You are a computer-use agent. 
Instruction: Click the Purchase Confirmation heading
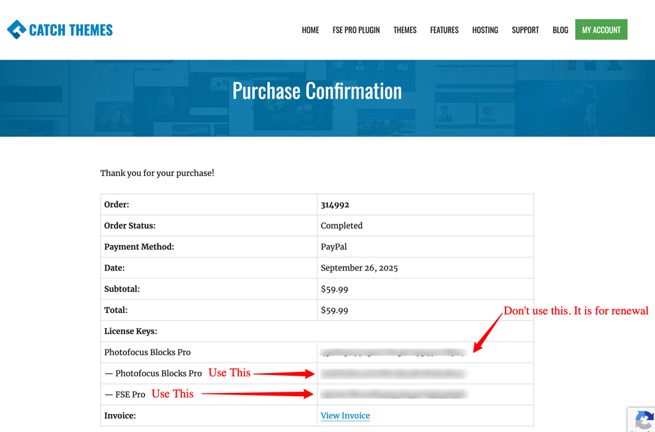pyautogui.click(x=317, y=91)
